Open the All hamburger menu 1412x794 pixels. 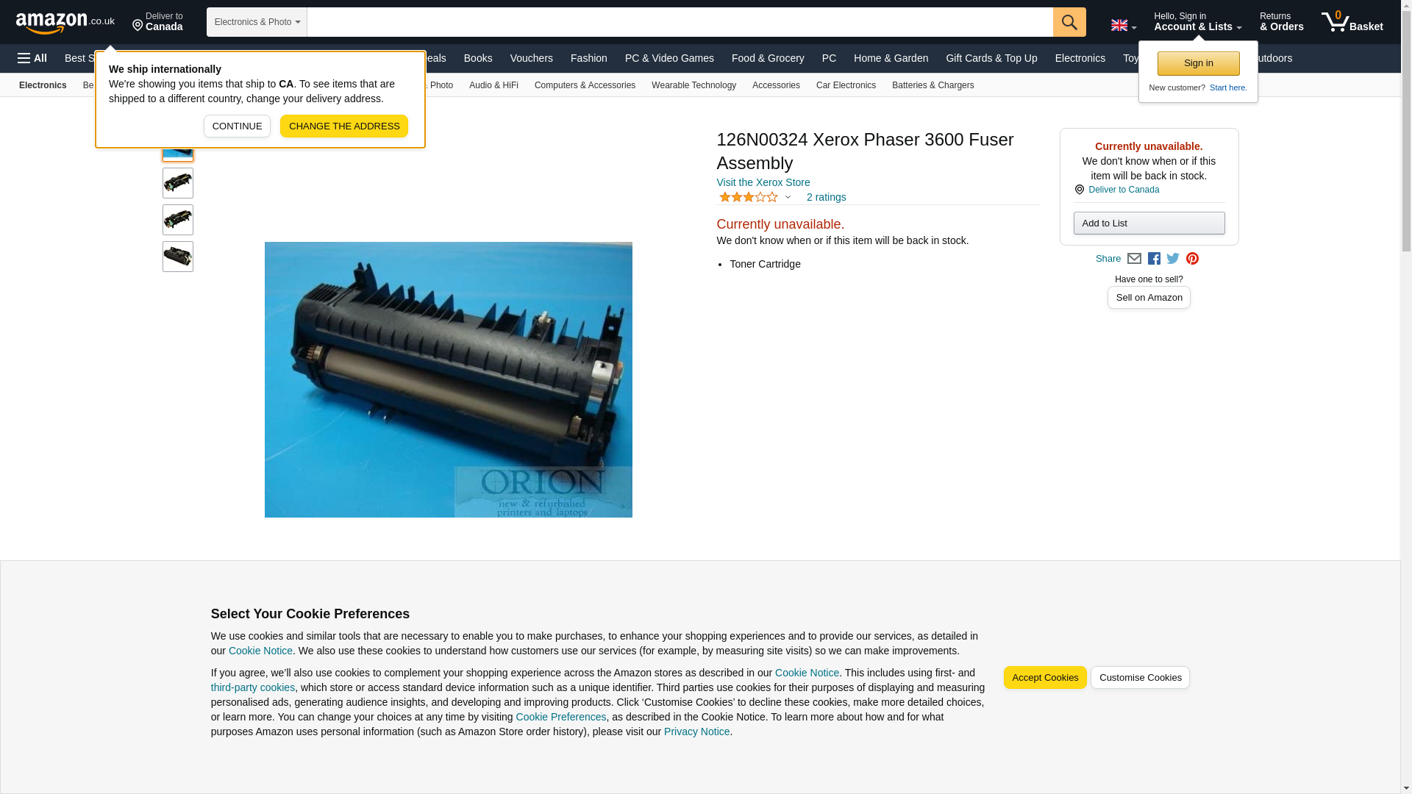pyautogui.click(x=32, y=58)
